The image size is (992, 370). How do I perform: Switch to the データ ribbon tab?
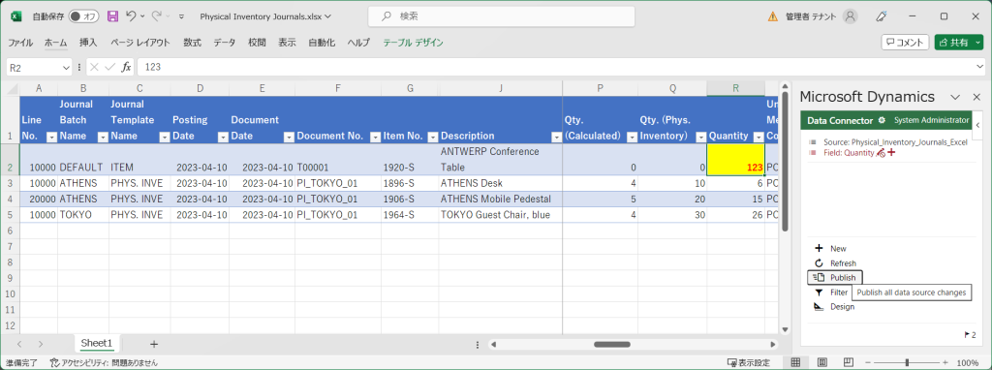click(x=225, y=43)
